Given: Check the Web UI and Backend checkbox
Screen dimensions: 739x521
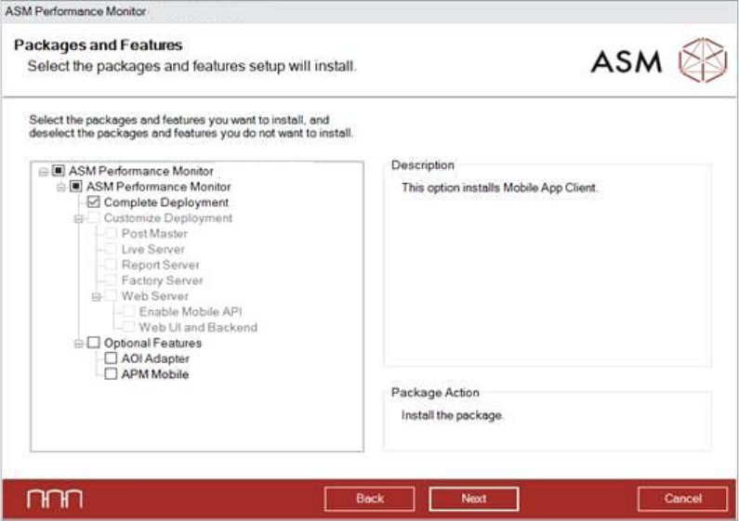Looking at the screenshot, I should pos(128,327).
